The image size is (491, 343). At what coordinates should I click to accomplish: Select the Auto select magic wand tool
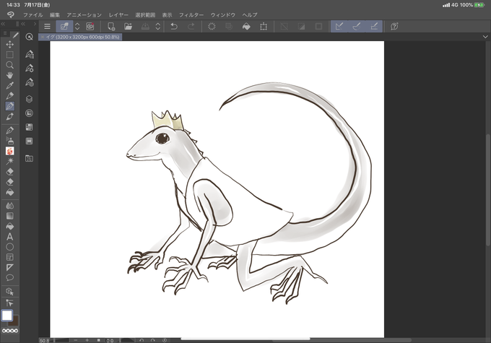[x=9, y=161]
